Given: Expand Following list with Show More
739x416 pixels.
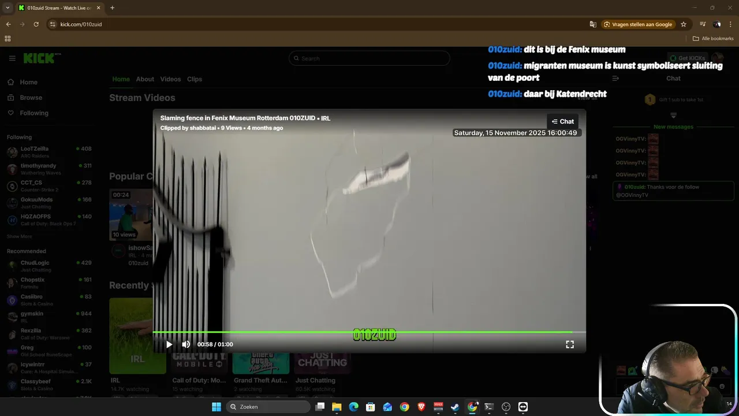Looking at the screenshot, I should [20, 236].
